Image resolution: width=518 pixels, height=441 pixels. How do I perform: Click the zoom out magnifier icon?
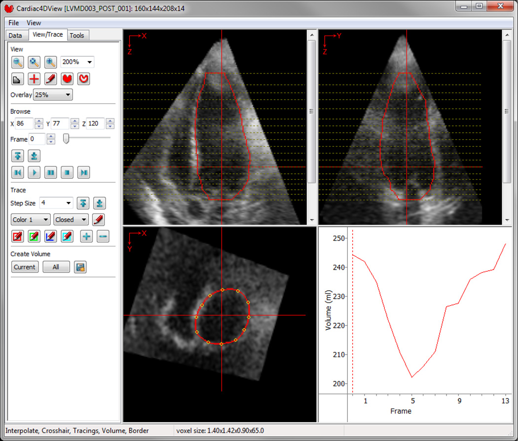click(x=18, y=62)
